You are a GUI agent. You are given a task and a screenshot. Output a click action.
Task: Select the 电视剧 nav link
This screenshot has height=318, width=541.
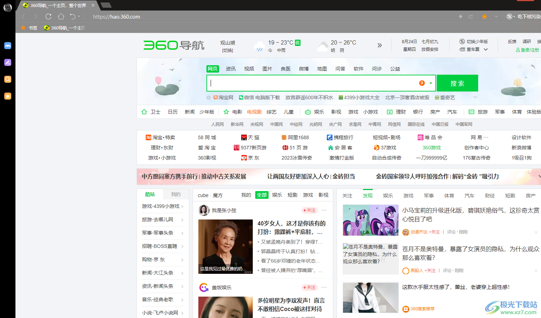254,112
